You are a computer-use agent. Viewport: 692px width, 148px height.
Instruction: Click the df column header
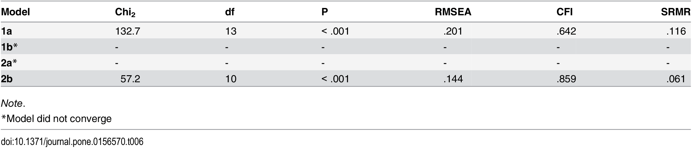coord(230,12)
